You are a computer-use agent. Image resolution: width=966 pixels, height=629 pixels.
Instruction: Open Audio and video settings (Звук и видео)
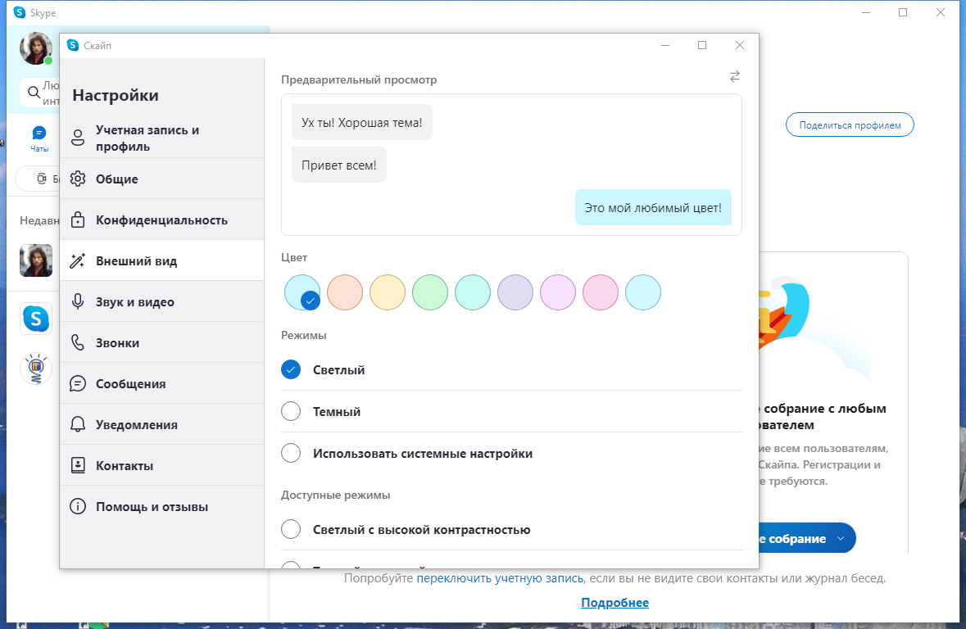click(162, 302)
